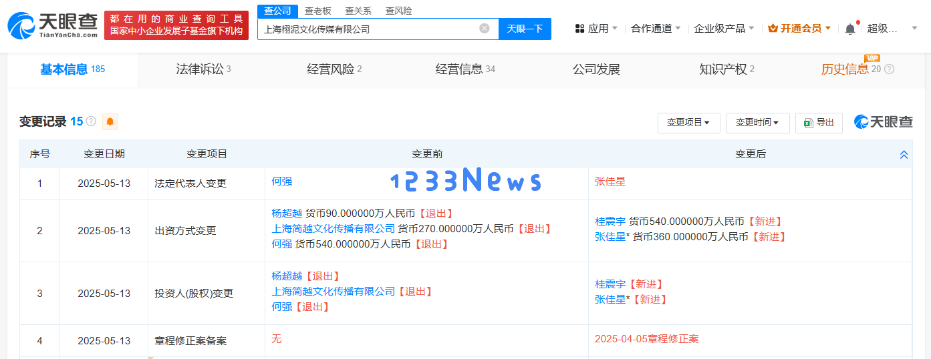Click the red 国家中小企业发展子基金 banner
This screenshot has height=359, width=931.
[176, 25]
